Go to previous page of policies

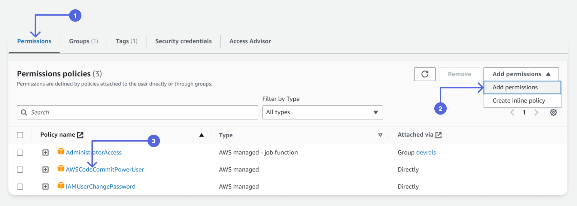pyautogui.click(x=512, y=112)
